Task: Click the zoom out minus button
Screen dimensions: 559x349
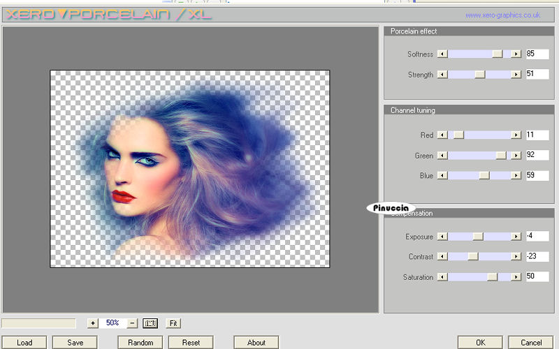Action: pyautogui.click(x=132, y=323)
